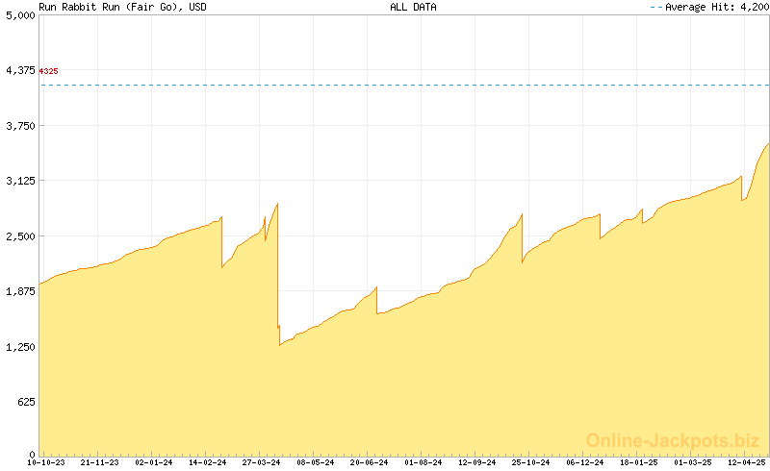The image size is (770, 471).
Task: Choose the 12-09-24 date label
Action: [477, 463]
